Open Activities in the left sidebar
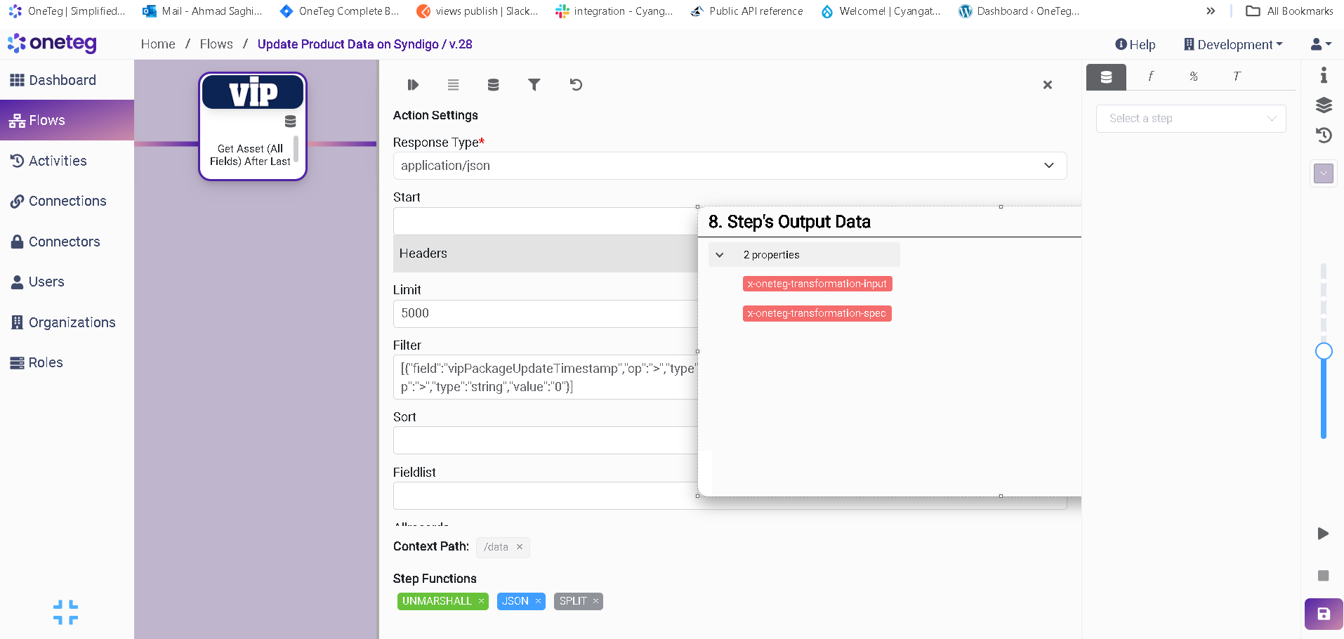1344x639 pixels. coord(58,161)
